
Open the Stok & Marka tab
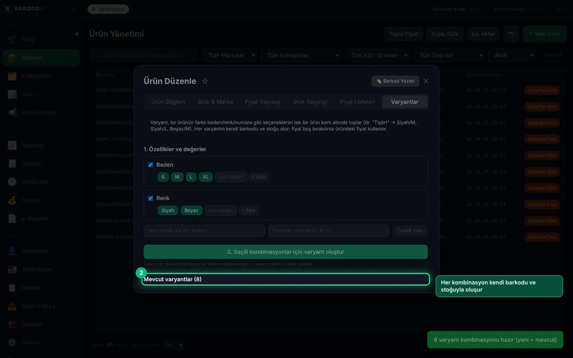(x=215, y=102)
